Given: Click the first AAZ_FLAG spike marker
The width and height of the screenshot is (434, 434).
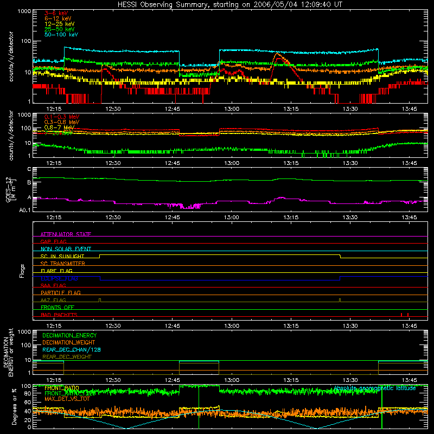Looking at the screenshot, I should click(100, 301).
